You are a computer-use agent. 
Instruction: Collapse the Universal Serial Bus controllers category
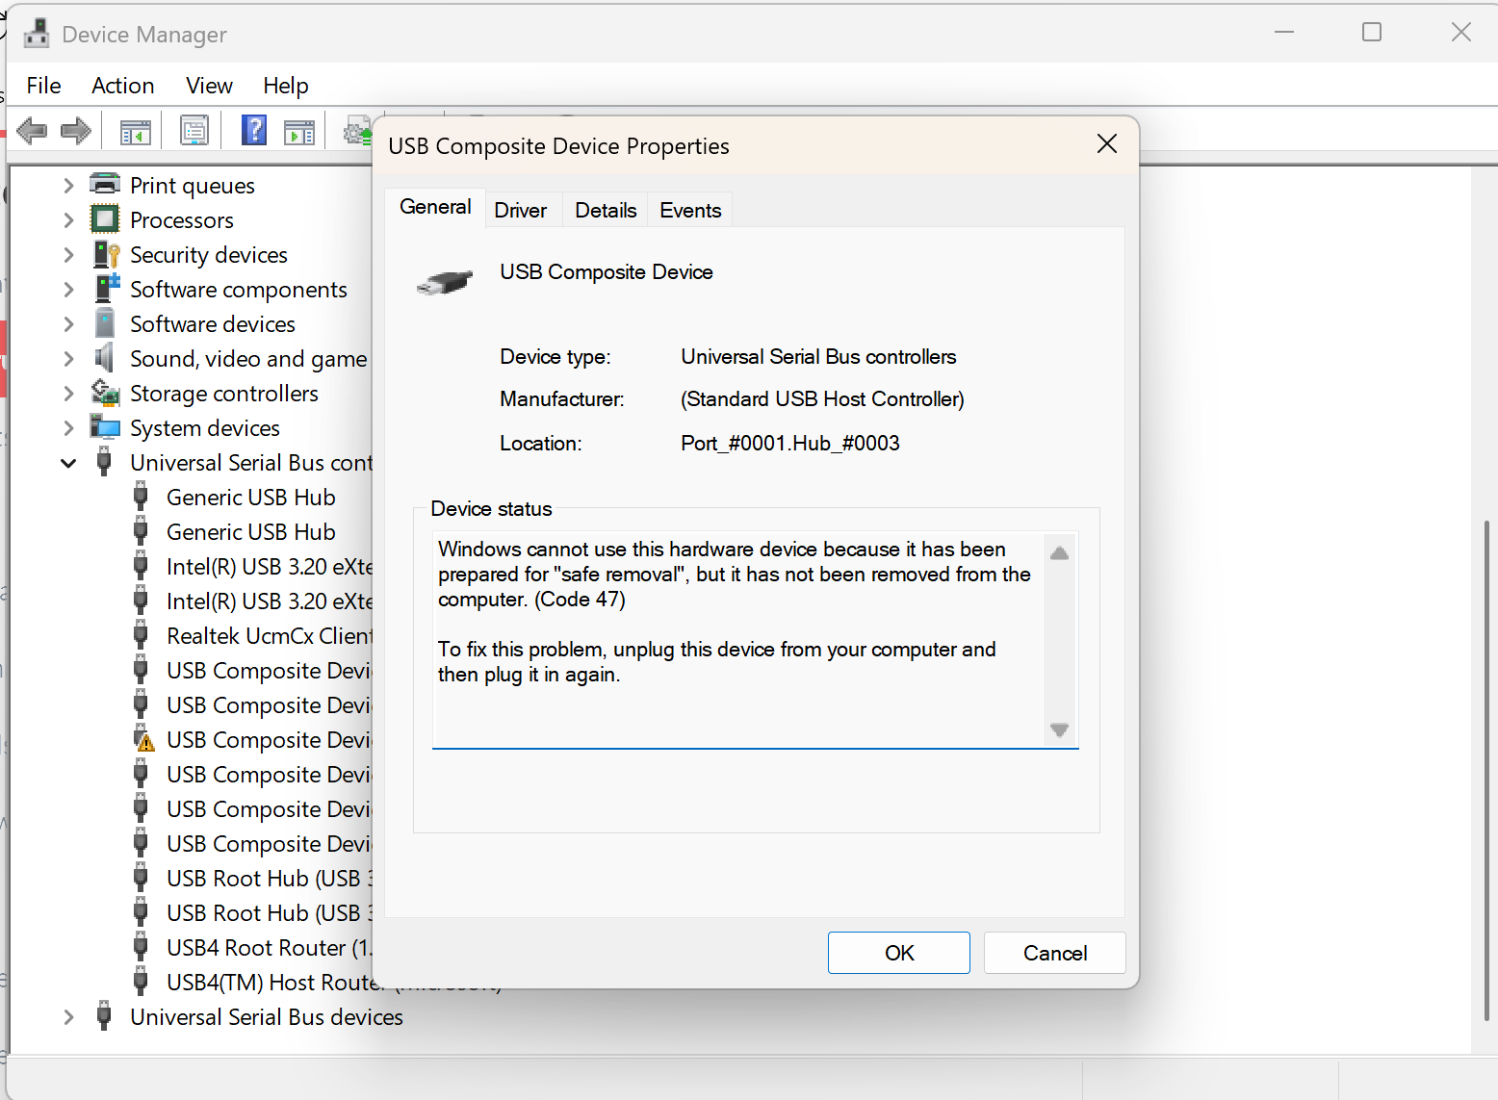[68, 463]
